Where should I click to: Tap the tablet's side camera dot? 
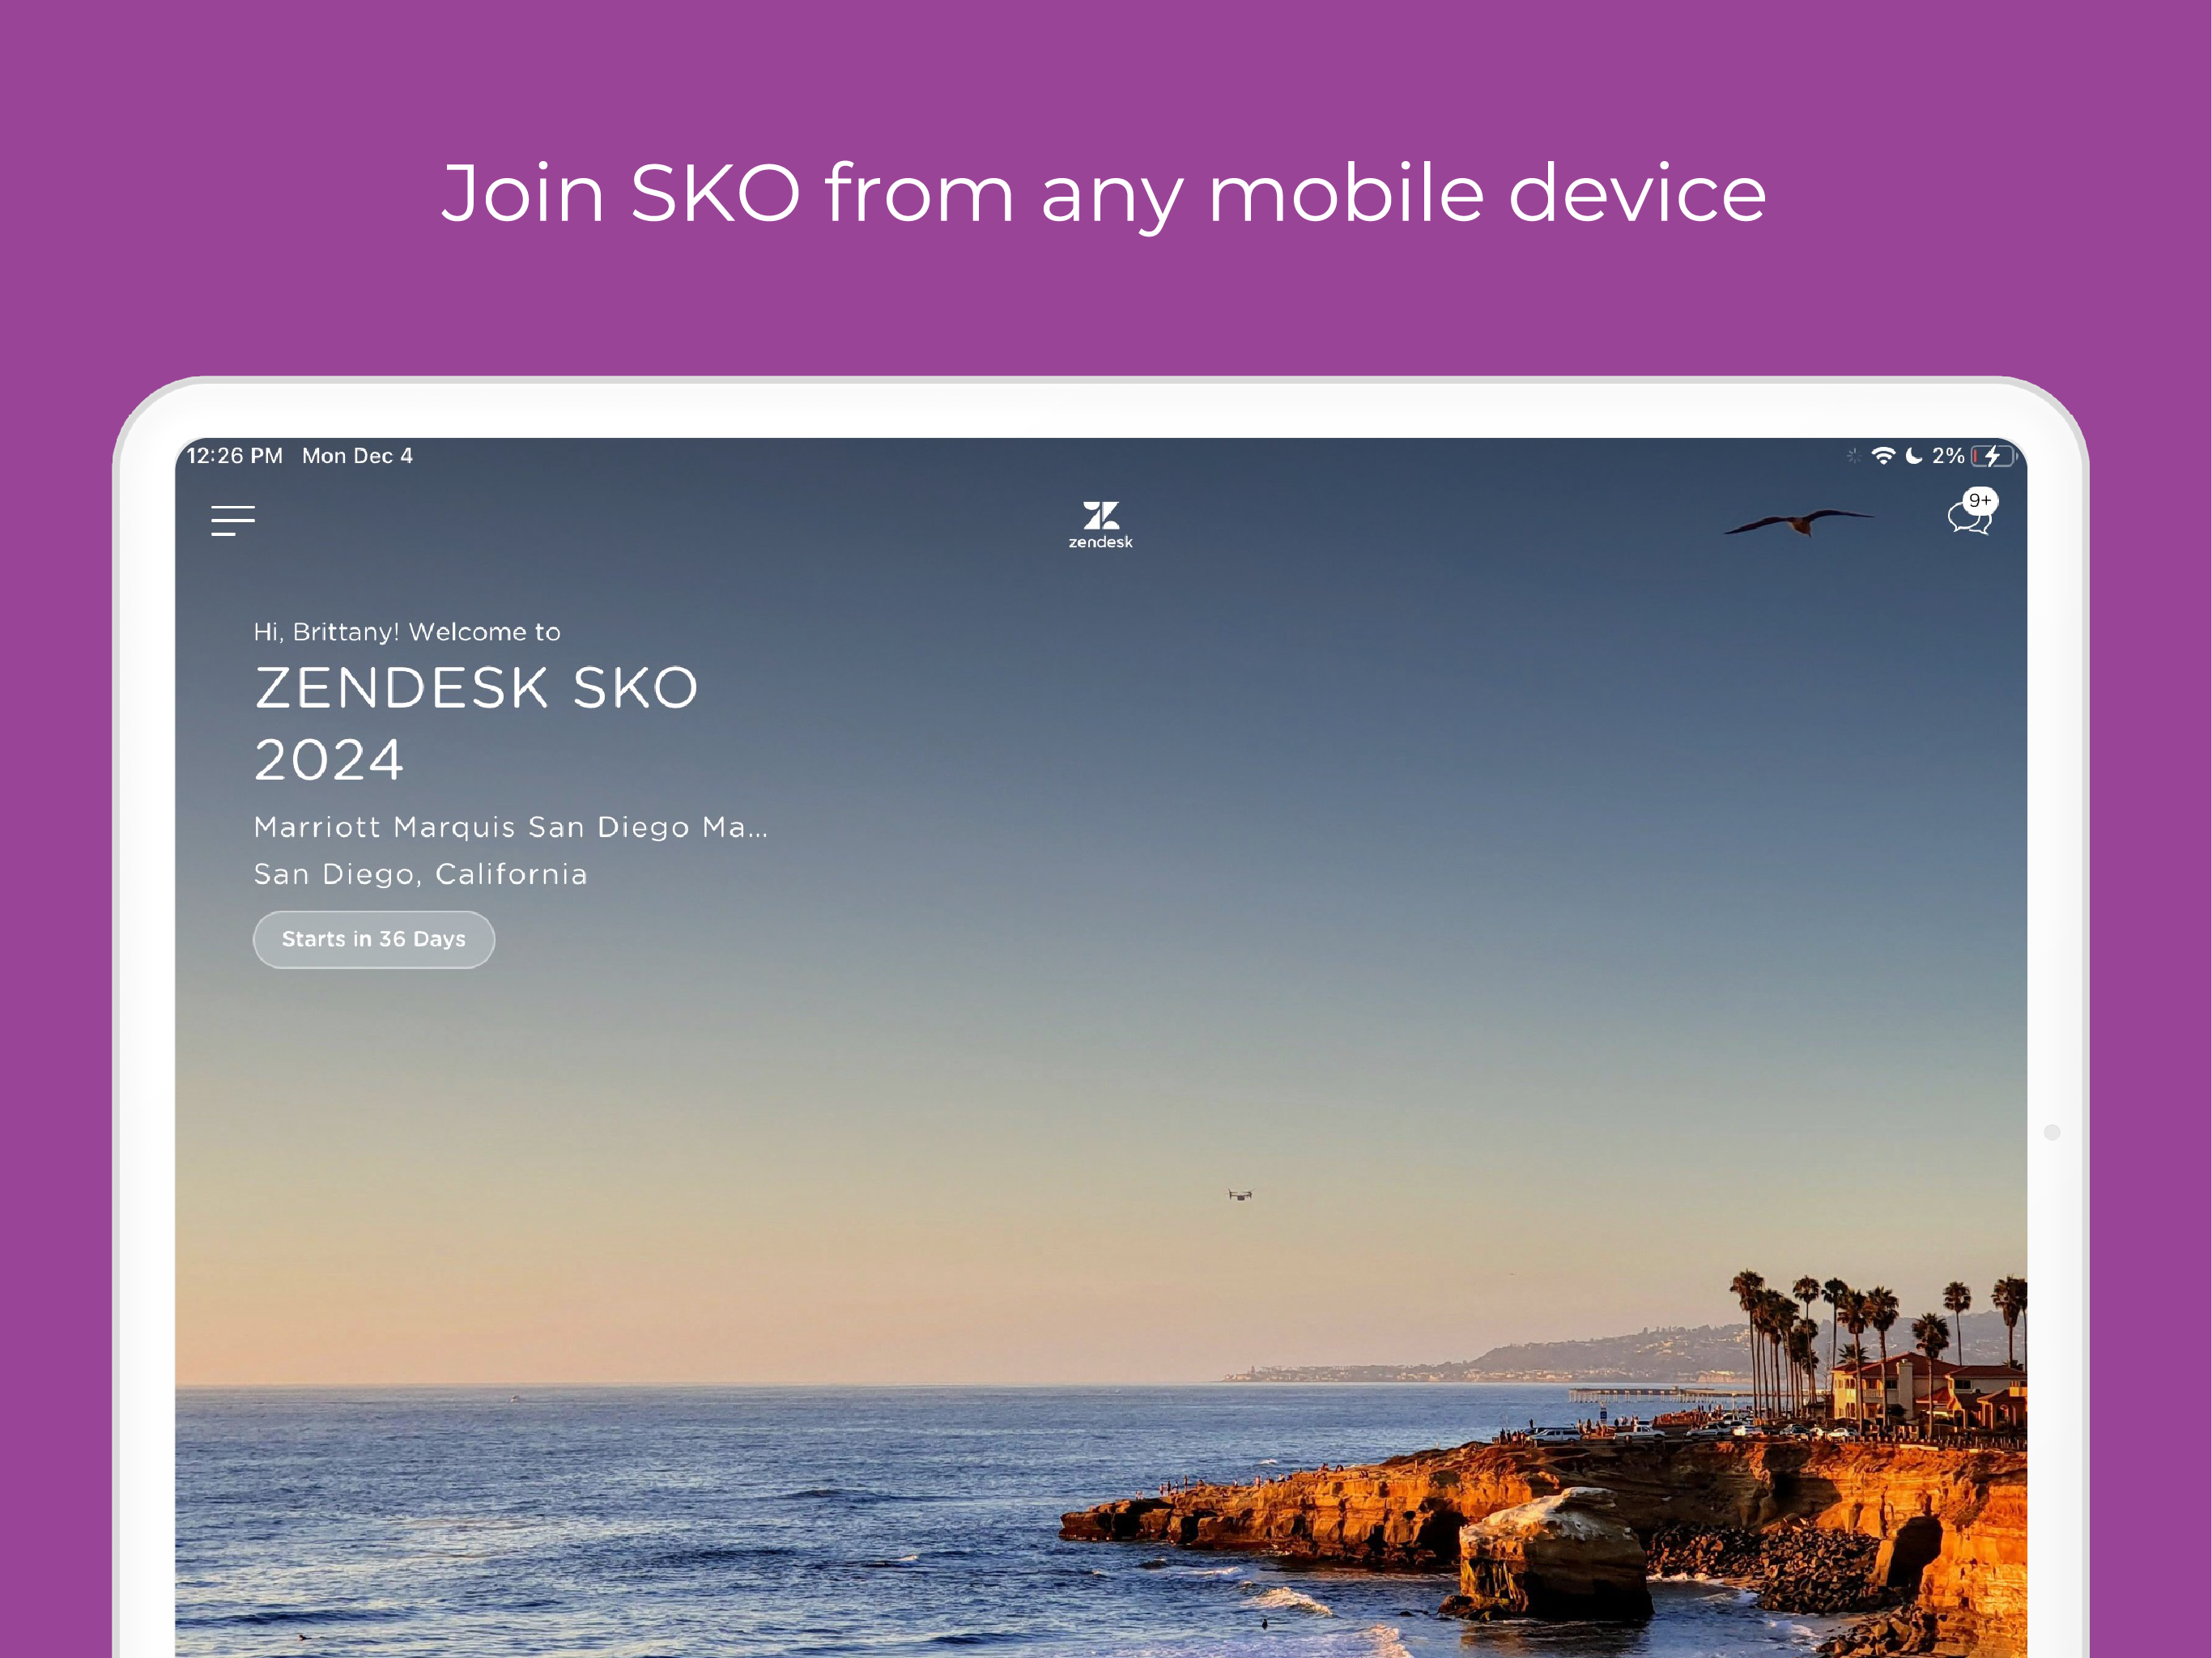click(2052, 1132)
